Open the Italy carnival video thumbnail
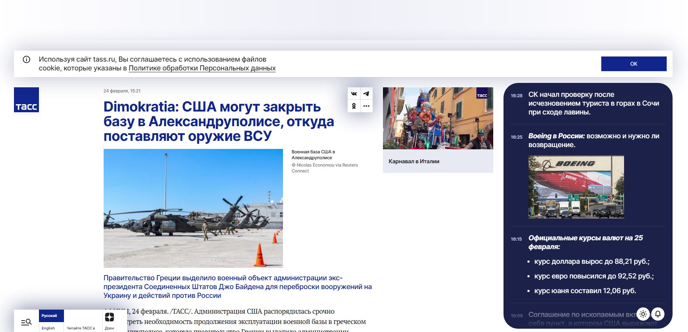 (x=438, y=118)
